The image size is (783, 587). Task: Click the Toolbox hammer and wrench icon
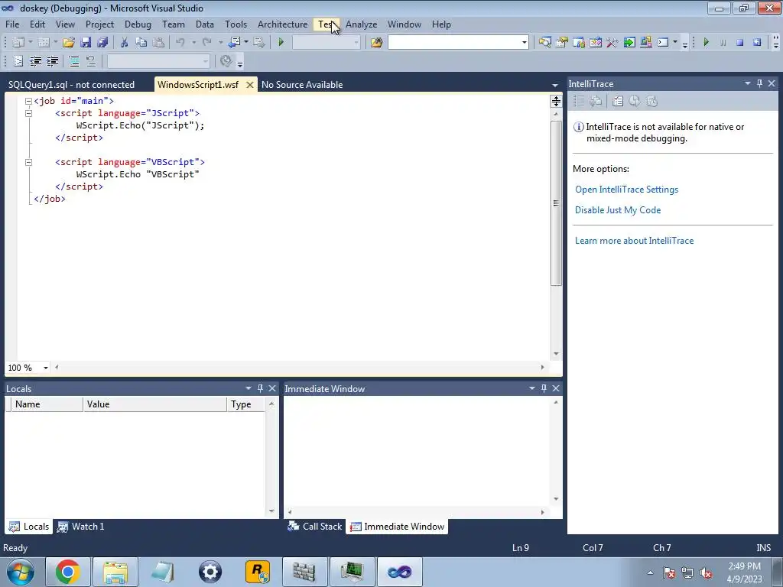pyautogui.click(x=612, y=43)
